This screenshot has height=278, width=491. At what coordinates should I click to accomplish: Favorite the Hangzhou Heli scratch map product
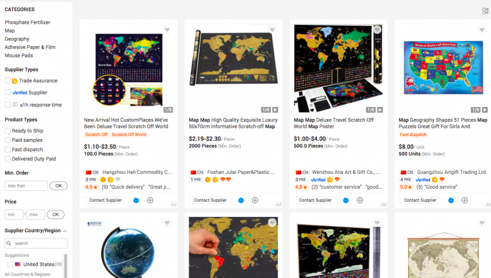[x=167, y=30]
